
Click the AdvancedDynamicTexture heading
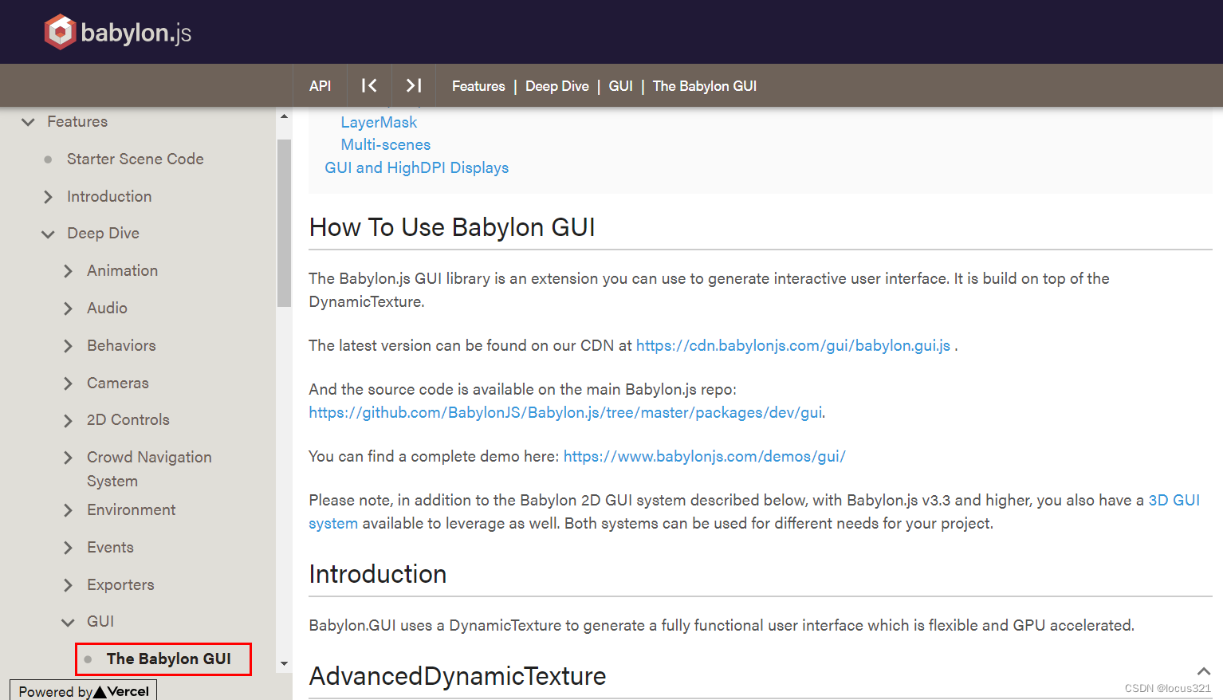[458, 676]
